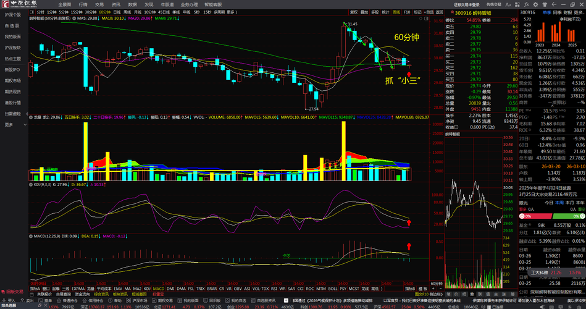Select the VOL-TDX indicator tab

261,289
